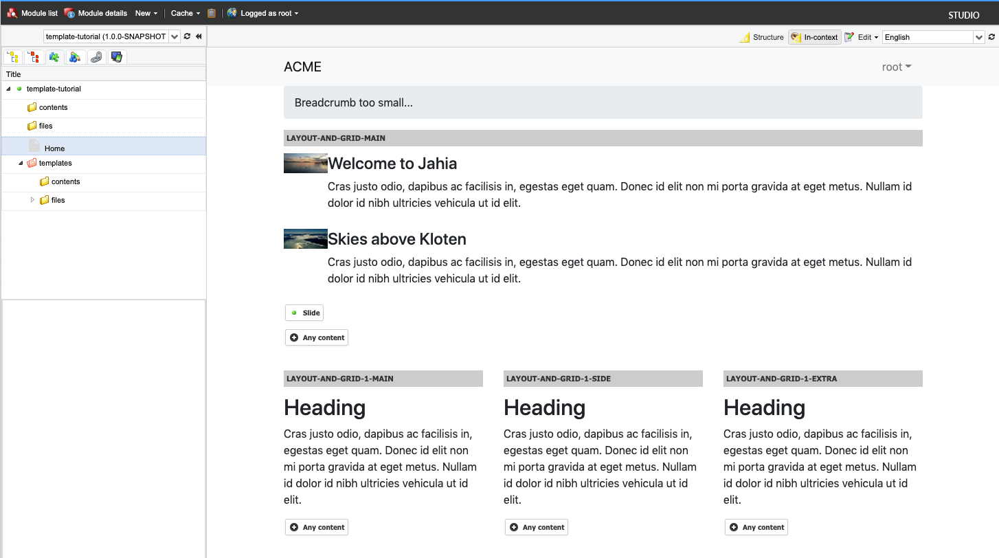Expand the files folder under templates

tap(32, 200)
